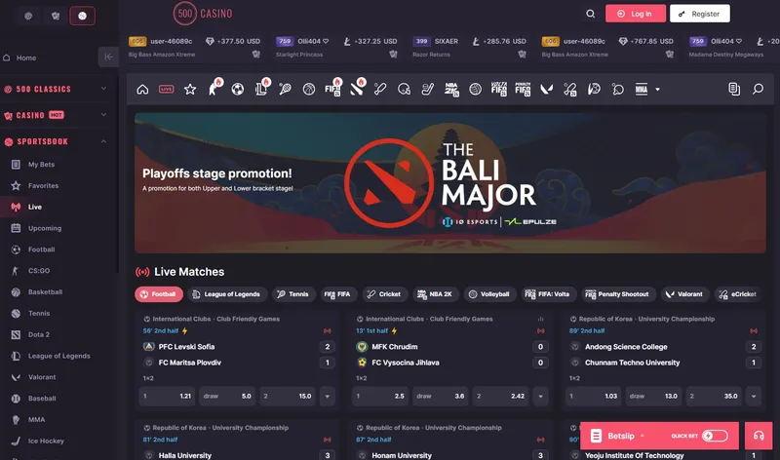Open customer support headset button

pos(758,436)
